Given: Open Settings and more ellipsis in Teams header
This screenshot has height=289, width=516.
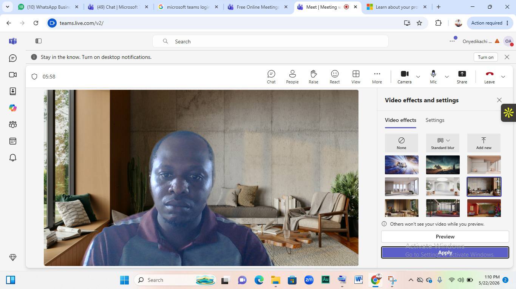Looking at the screenshot, I should pos(452,41).
